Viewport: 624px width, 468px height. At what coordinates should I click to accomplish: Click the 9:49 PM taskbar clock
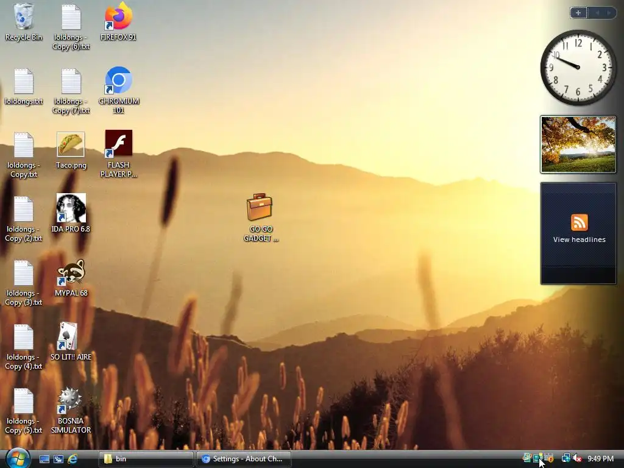coord(600,459)
